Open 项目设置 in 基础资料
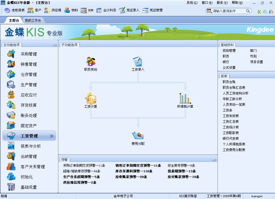Screen dimensions: 275x199 (x=256, y=62)
